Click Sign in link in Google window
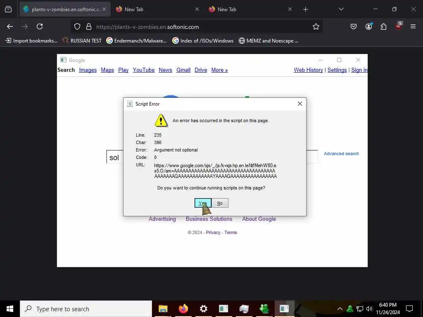Image resolution: width=423 pixels, height=317 pixels. tap(359, 70)
